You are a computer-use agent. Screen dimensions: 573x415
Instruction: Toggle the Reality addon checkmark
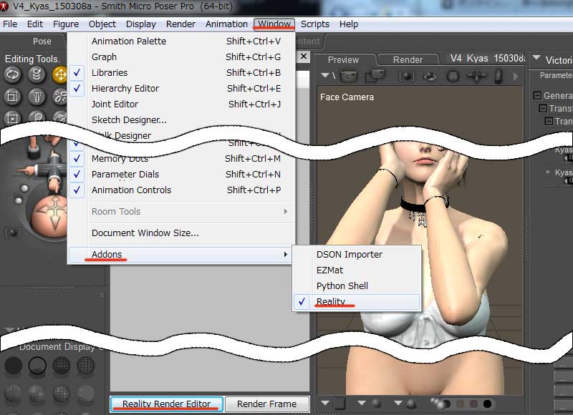pyautogui.click(x=302, y=302)
